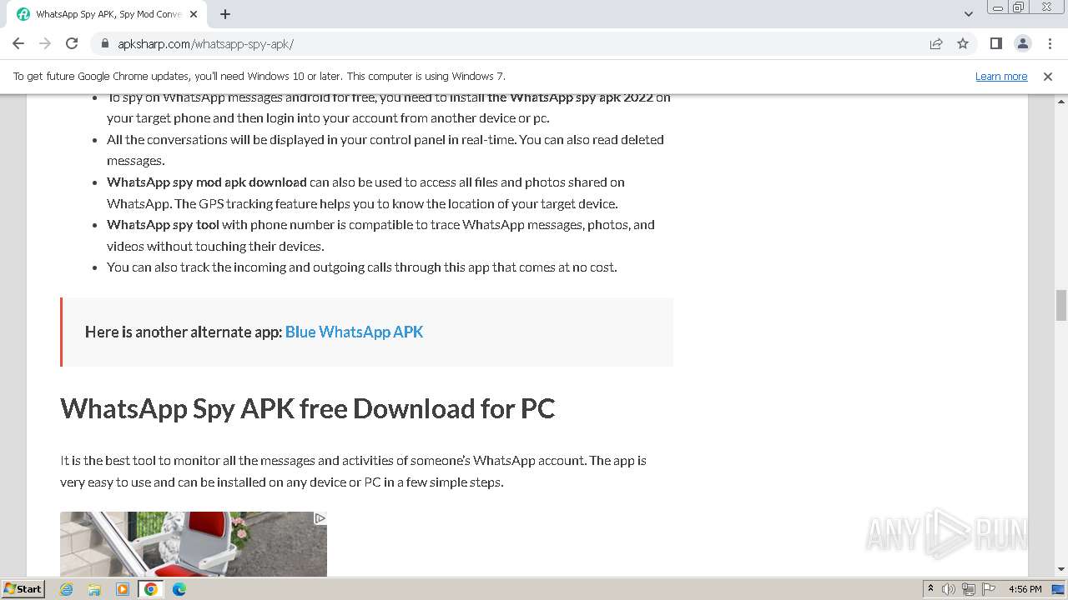Open the Windows Start menu

point(23,588)
